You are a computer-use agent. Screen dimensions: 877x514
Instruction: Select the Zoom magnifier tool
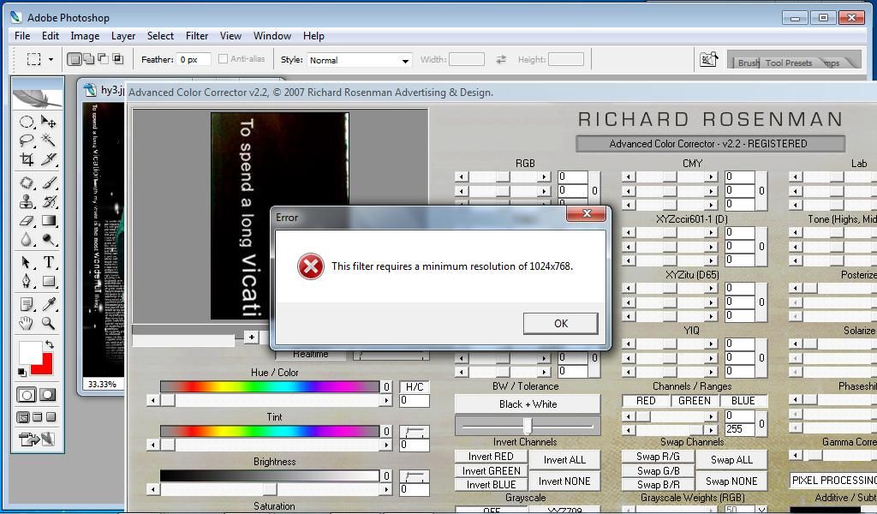point(49,323)
